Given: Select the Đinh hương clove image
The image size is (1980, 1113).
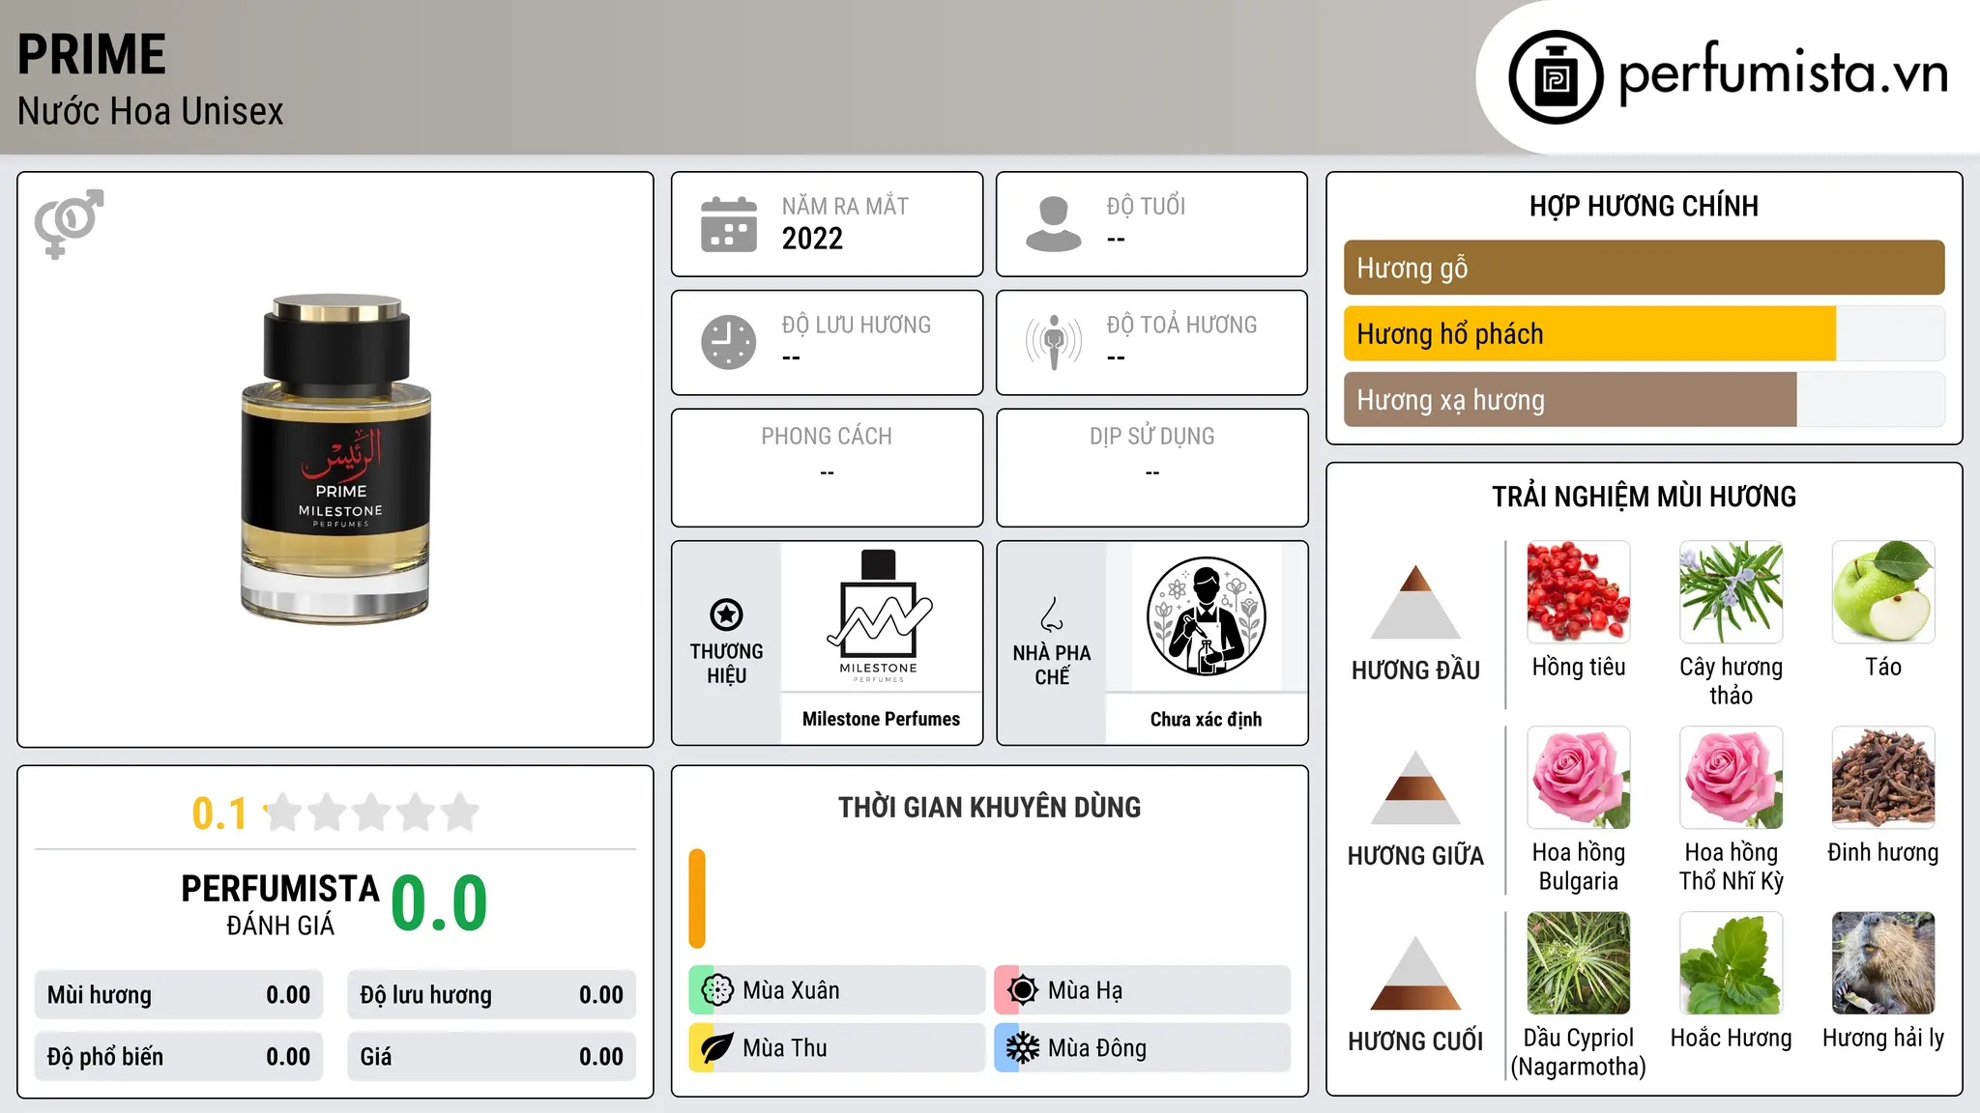Looking at the screenshot, I should click(1883, 777).
